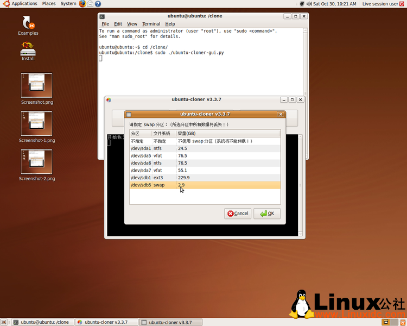Open the Places menu
Image resolution: width=407 pixels, height=326 pixels.
coord(49,4)
